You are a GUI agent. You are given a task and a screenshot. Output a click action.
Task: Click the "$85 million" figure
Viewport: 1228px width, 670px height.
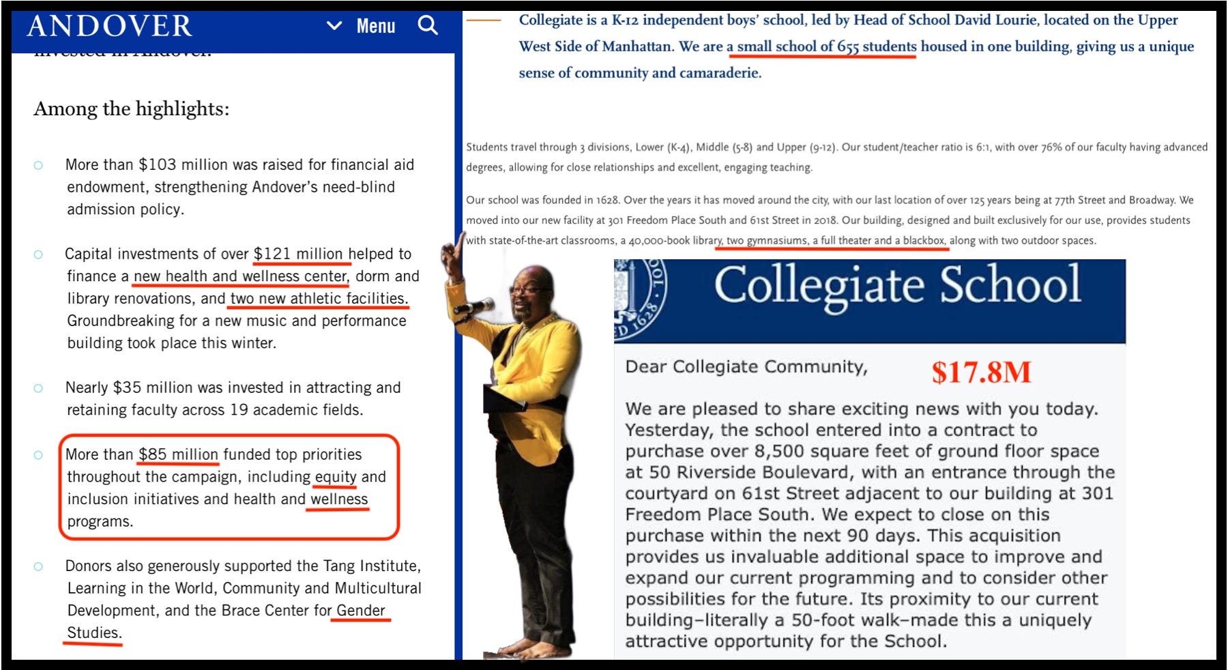click(x=178, y=454)
